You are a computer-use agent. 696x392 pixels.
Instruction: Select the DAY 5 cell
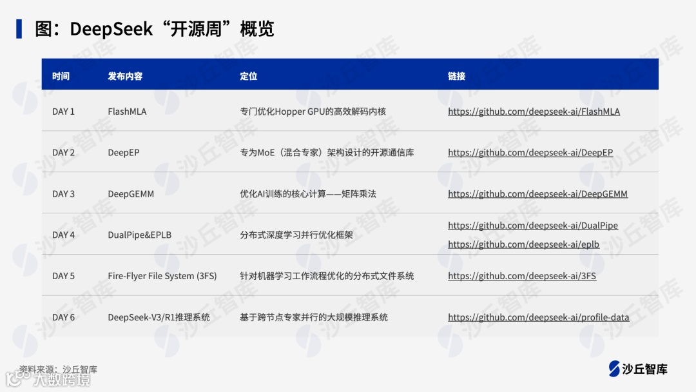63,276
